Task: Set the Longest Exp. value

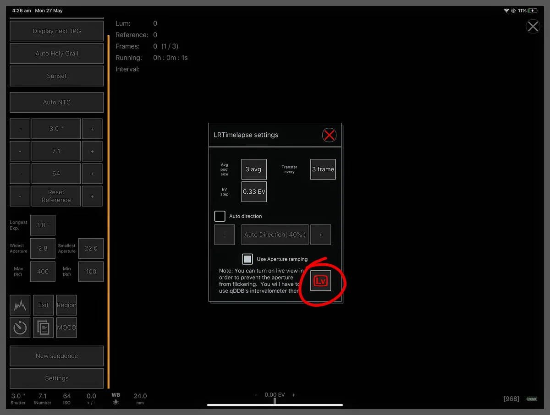Action: [x=43, y=225]
